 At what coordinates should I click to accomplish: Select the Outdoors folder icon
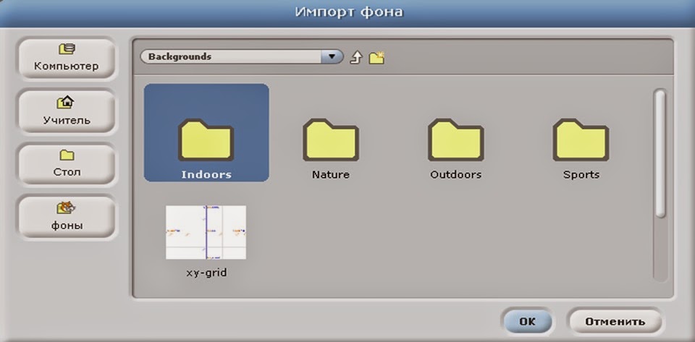(455, 140)
